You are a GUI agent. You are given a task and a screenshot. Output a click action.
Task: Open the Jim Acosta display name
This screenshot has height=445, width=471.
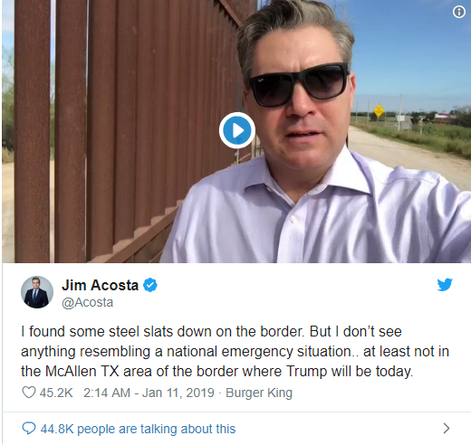(x=100, y=285)
